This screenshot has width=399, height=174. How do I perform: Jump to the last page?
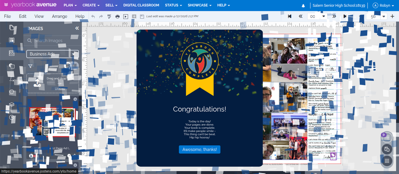point(345,16)
